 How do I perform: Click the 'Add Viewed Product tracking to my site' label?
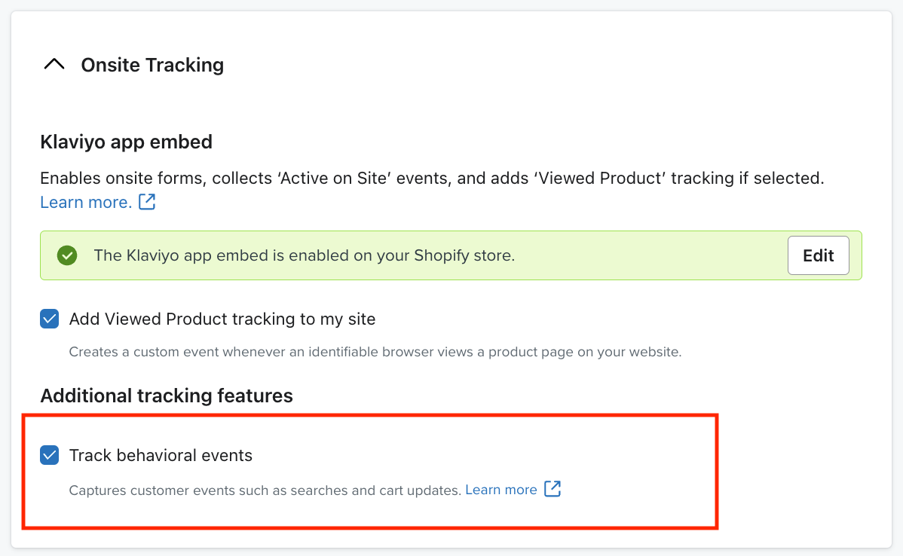click(x=222, y=319)
